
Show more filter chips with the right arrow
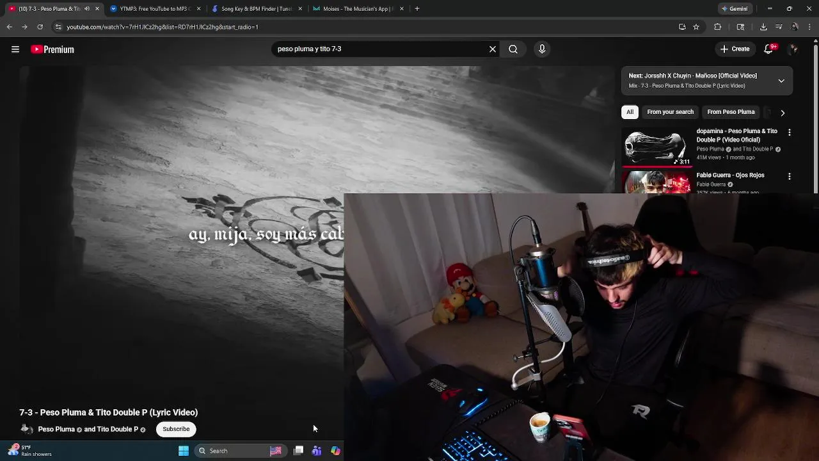(782, 113)
